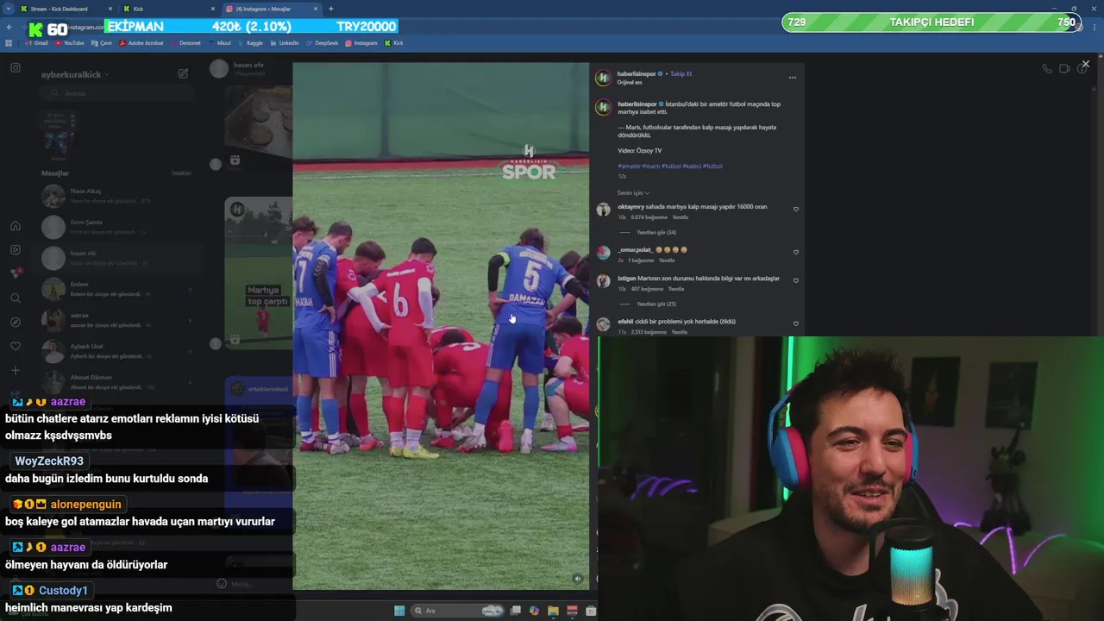Like efehil's comment heart icon
1104x621 pixels.
coord(795,323)
